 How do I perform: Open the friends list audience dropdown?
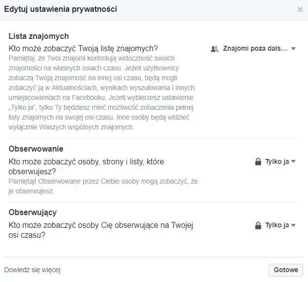pos(253,48)
